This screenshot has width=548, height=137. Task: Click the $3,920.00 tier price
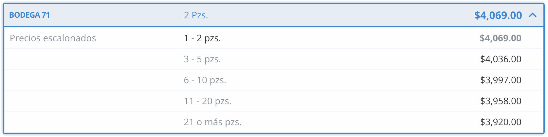click(500, 122)
